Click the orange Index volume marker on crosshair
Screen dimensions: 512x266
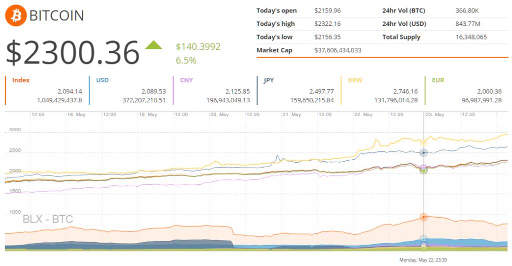[x=423, y=217]
